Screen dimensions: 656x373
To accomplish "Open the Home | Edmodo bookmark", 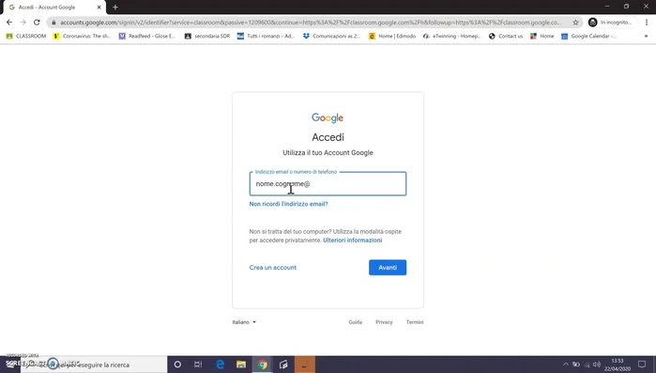I will pos(392,36).
